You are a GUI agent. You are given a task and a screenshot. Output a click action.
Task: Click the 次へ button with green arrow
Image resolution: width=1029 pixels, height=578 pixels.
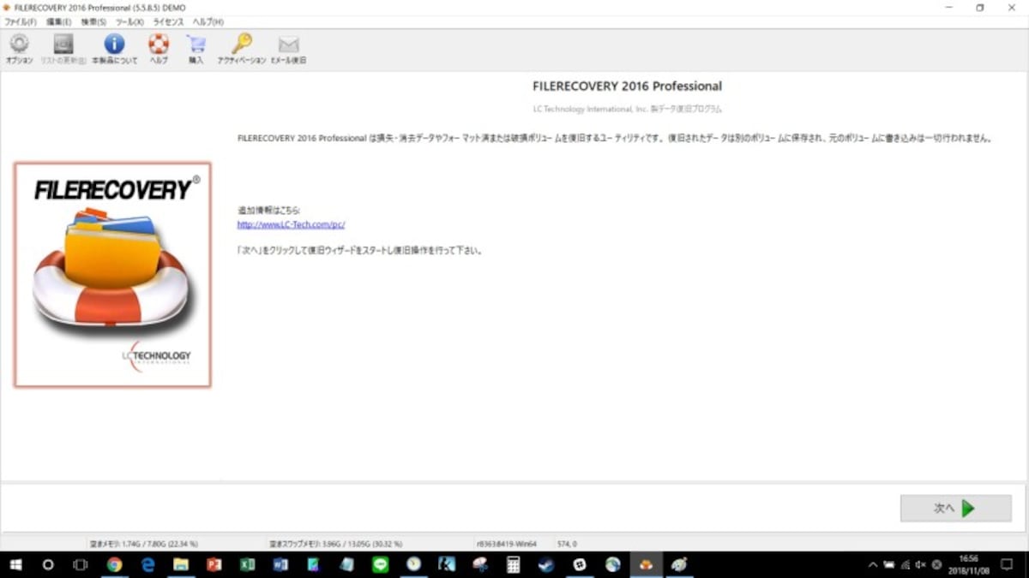point(955,508)
